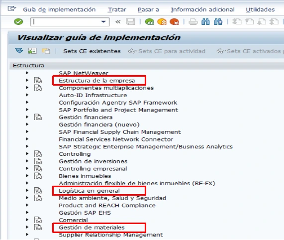Open documentation icon for Gestión de materiales
Image resolution: width=284 pixels, height=240 pixels.
click(38, 227)
